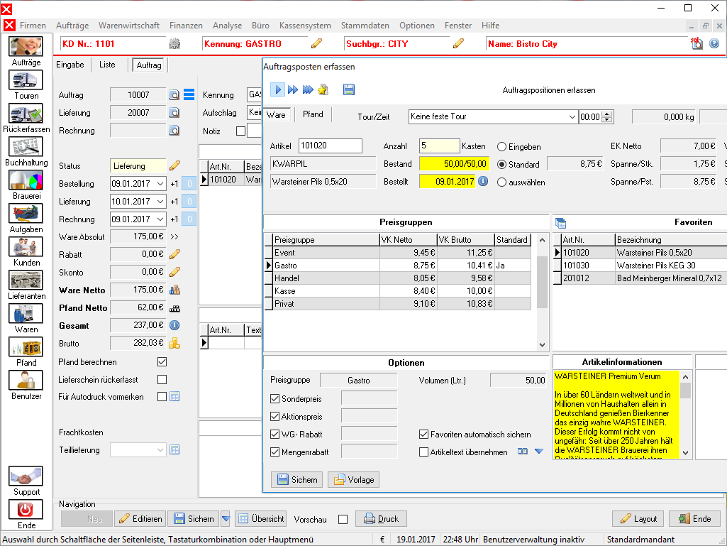The height and width of the screenshot is (546, 727).
Task: Open the Teillieferung dropdown
Action: 160,450
